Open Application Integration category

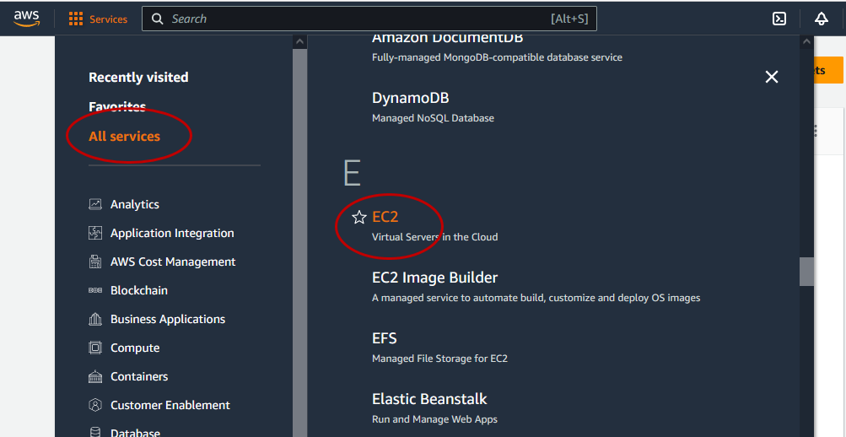172,233
